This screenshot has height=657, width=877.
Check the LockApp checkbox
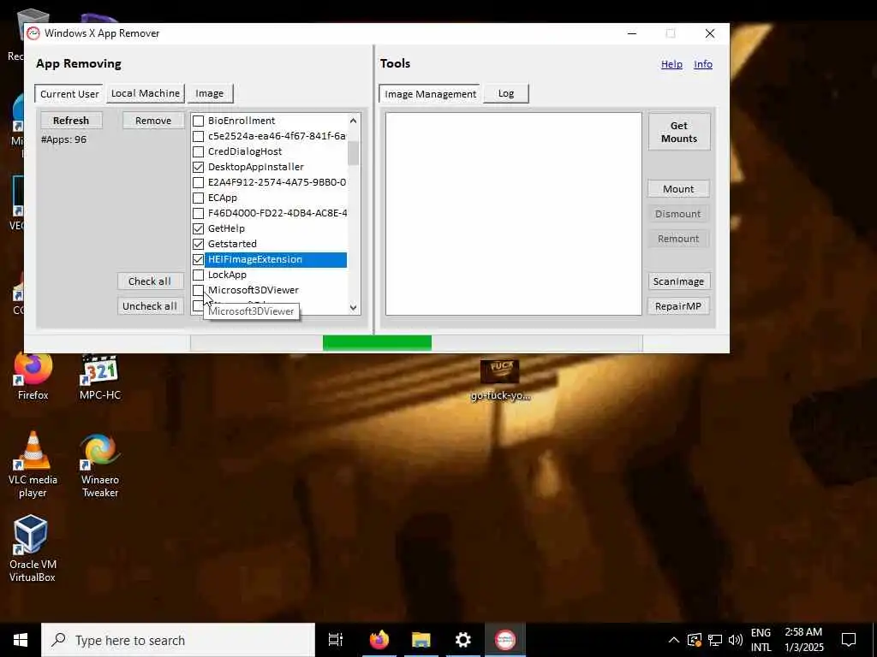click(x=198, y=275)
